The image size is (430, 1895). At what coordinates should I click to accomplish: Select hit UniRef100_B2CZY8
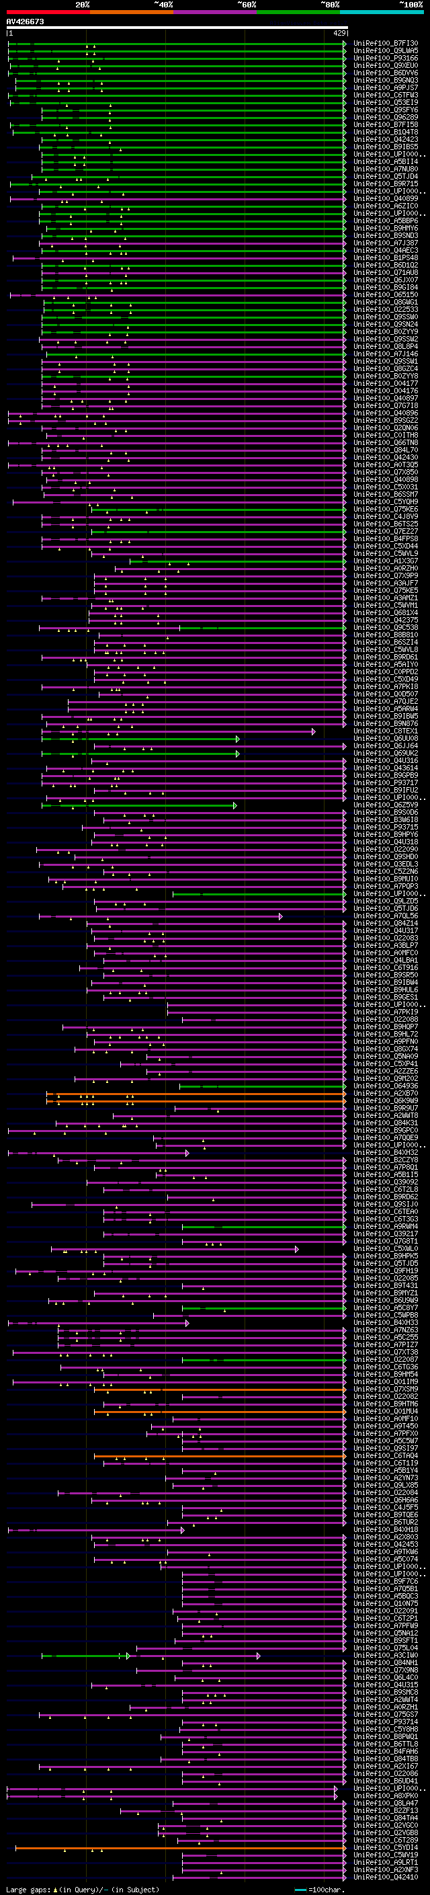[x=386, y=1160]
